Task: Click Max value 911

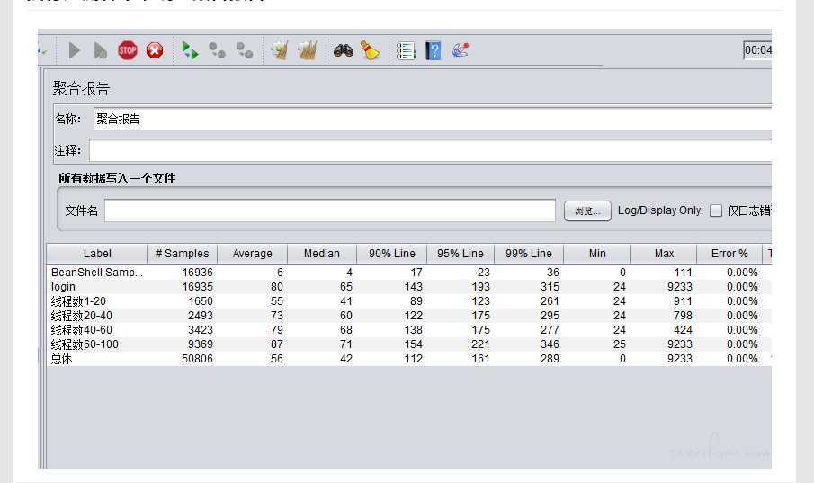Action: click(x=683, y=301)
